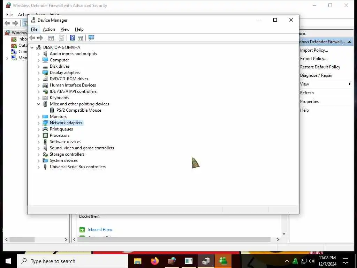The width and height of the screenshot is (357, 268).
Task: Select the PS/2 Compatible Mouse icon
Action: tap(52, 110)
